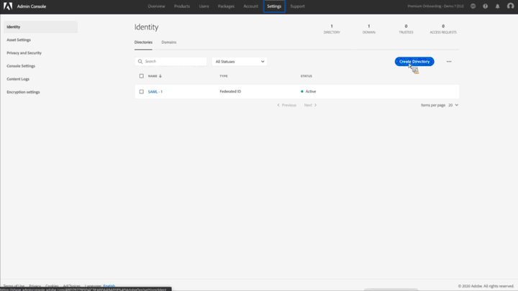Click the search magnifier icon

click(140, 61)
